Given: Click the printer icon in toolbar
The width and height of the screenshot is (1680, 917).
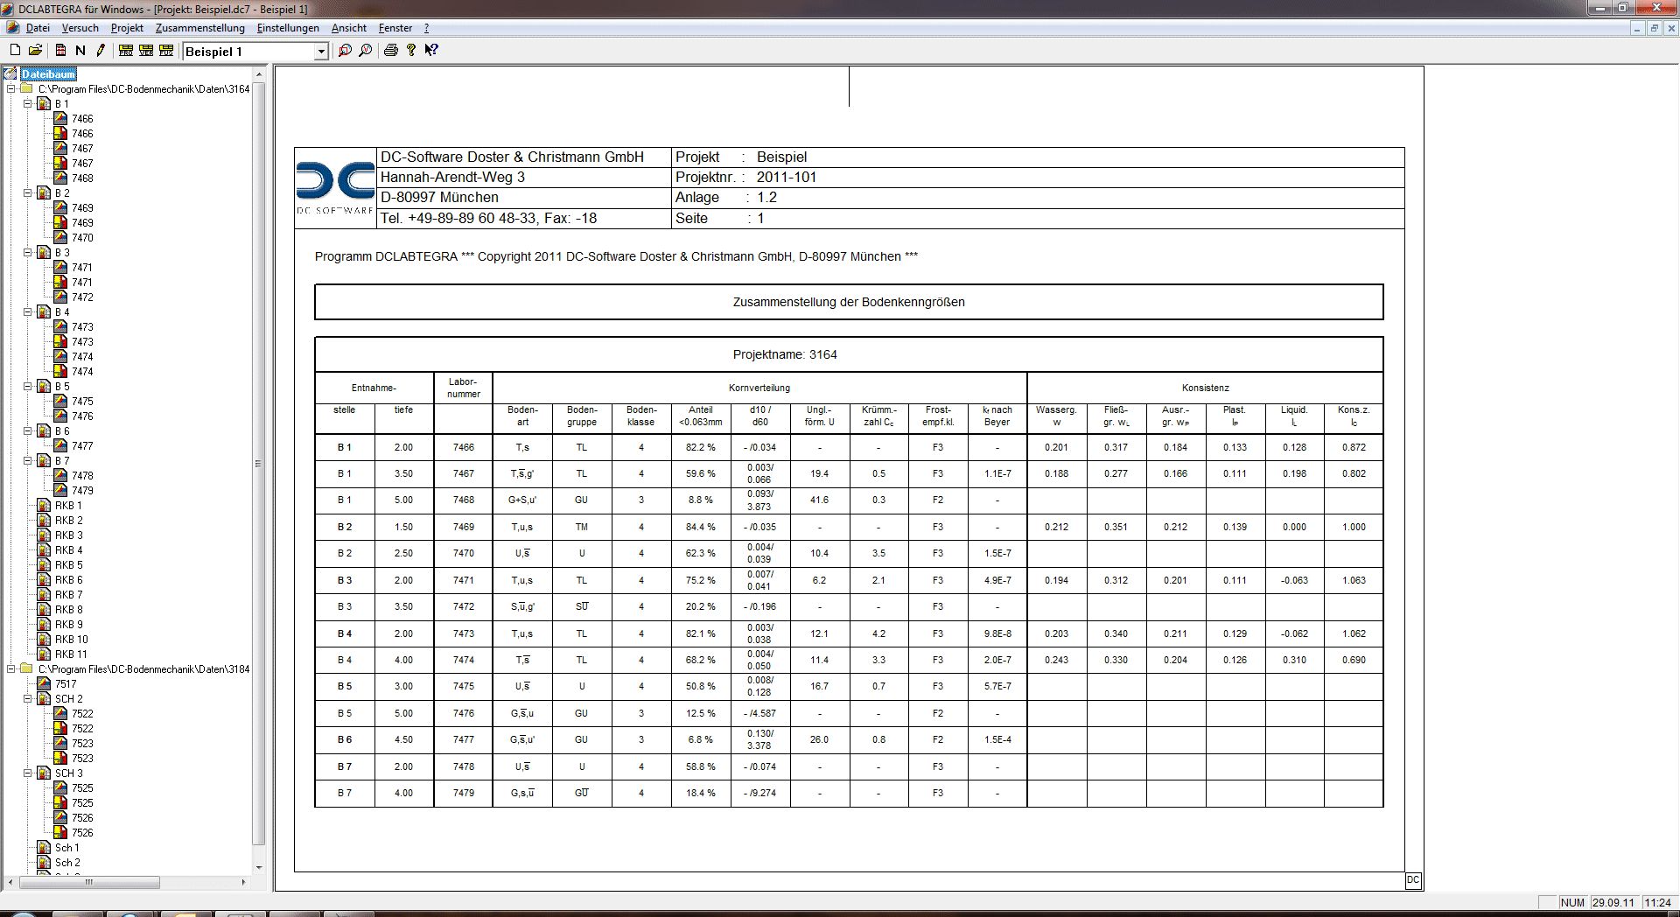Looking at the screenshot, I should [x=391, y=50].
